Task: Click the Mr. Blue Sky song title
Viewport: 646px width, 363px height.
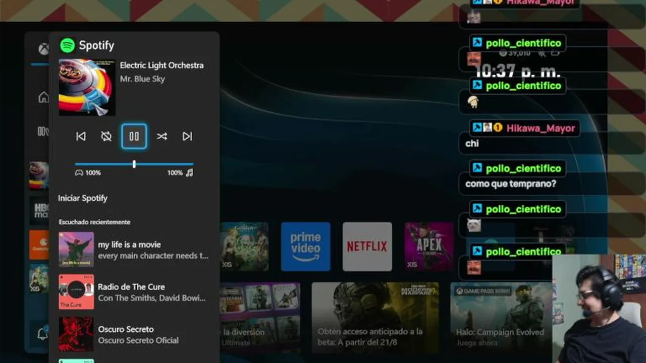Action: (x=142, y=79)
